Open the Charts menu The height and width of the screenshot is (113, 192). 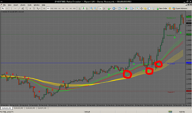coord(23,5)
